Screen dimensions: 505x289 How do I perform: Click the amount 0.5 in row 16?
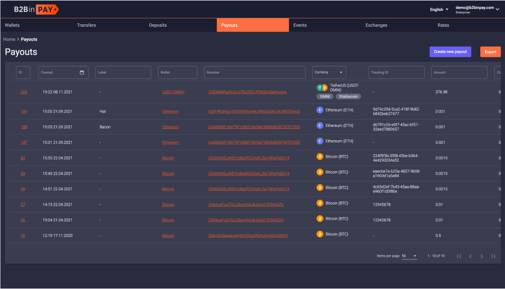tap(438, 235)
